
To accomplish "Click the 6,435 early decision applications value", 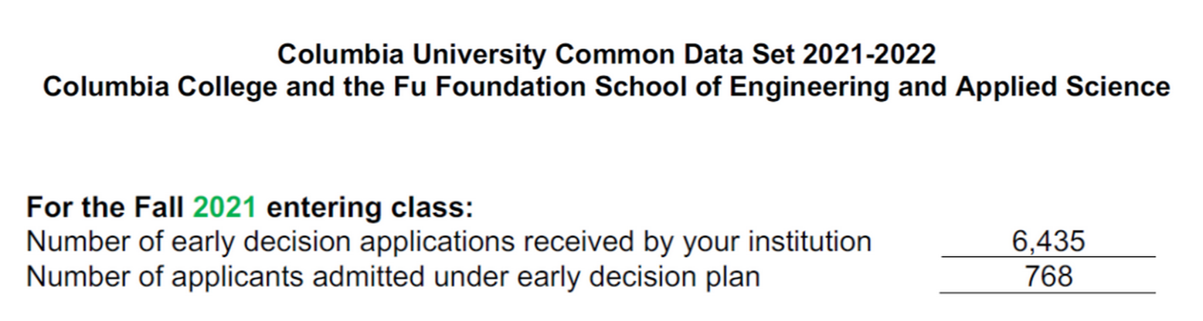I will (1048, 242).
